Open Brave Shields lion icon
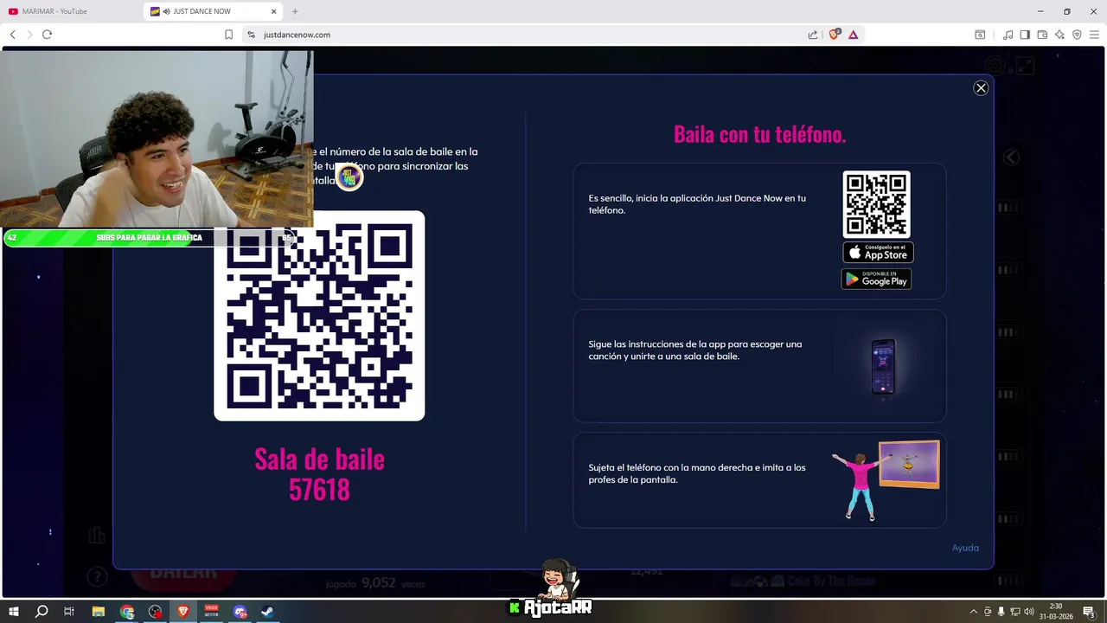 click(x=835, y=35)
